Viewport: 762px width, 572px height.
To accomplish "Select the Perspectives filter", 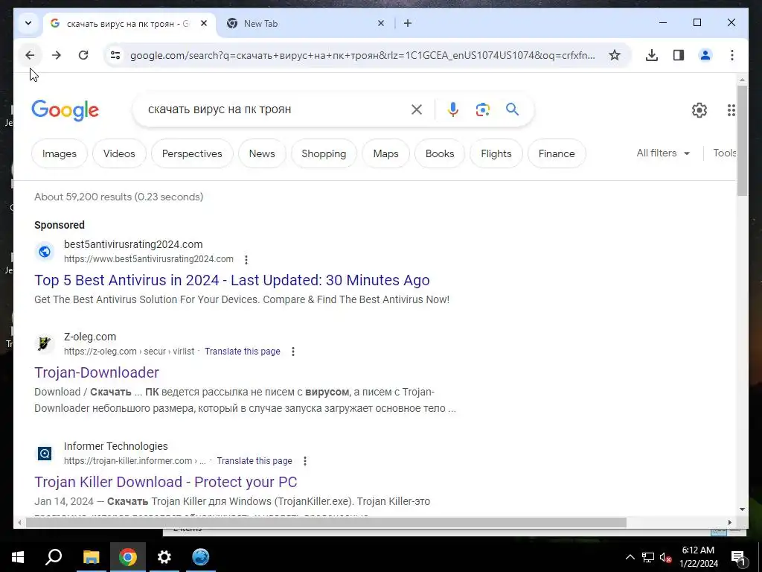I will (x=192, y=153).
